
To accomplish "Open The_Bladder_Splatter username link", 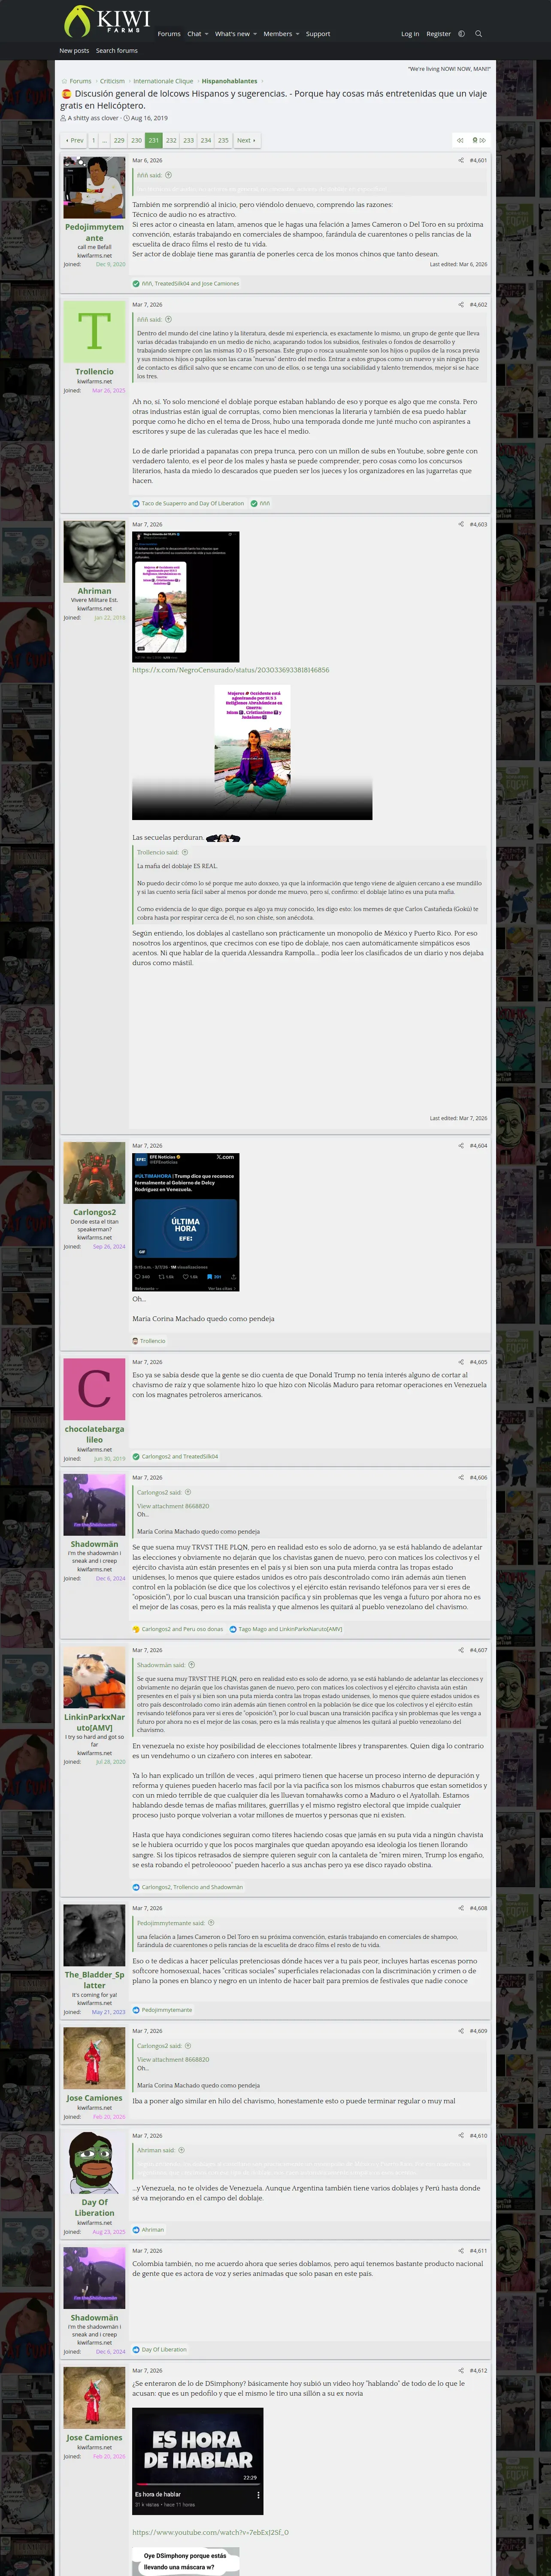I will [x=94, y=1980].
